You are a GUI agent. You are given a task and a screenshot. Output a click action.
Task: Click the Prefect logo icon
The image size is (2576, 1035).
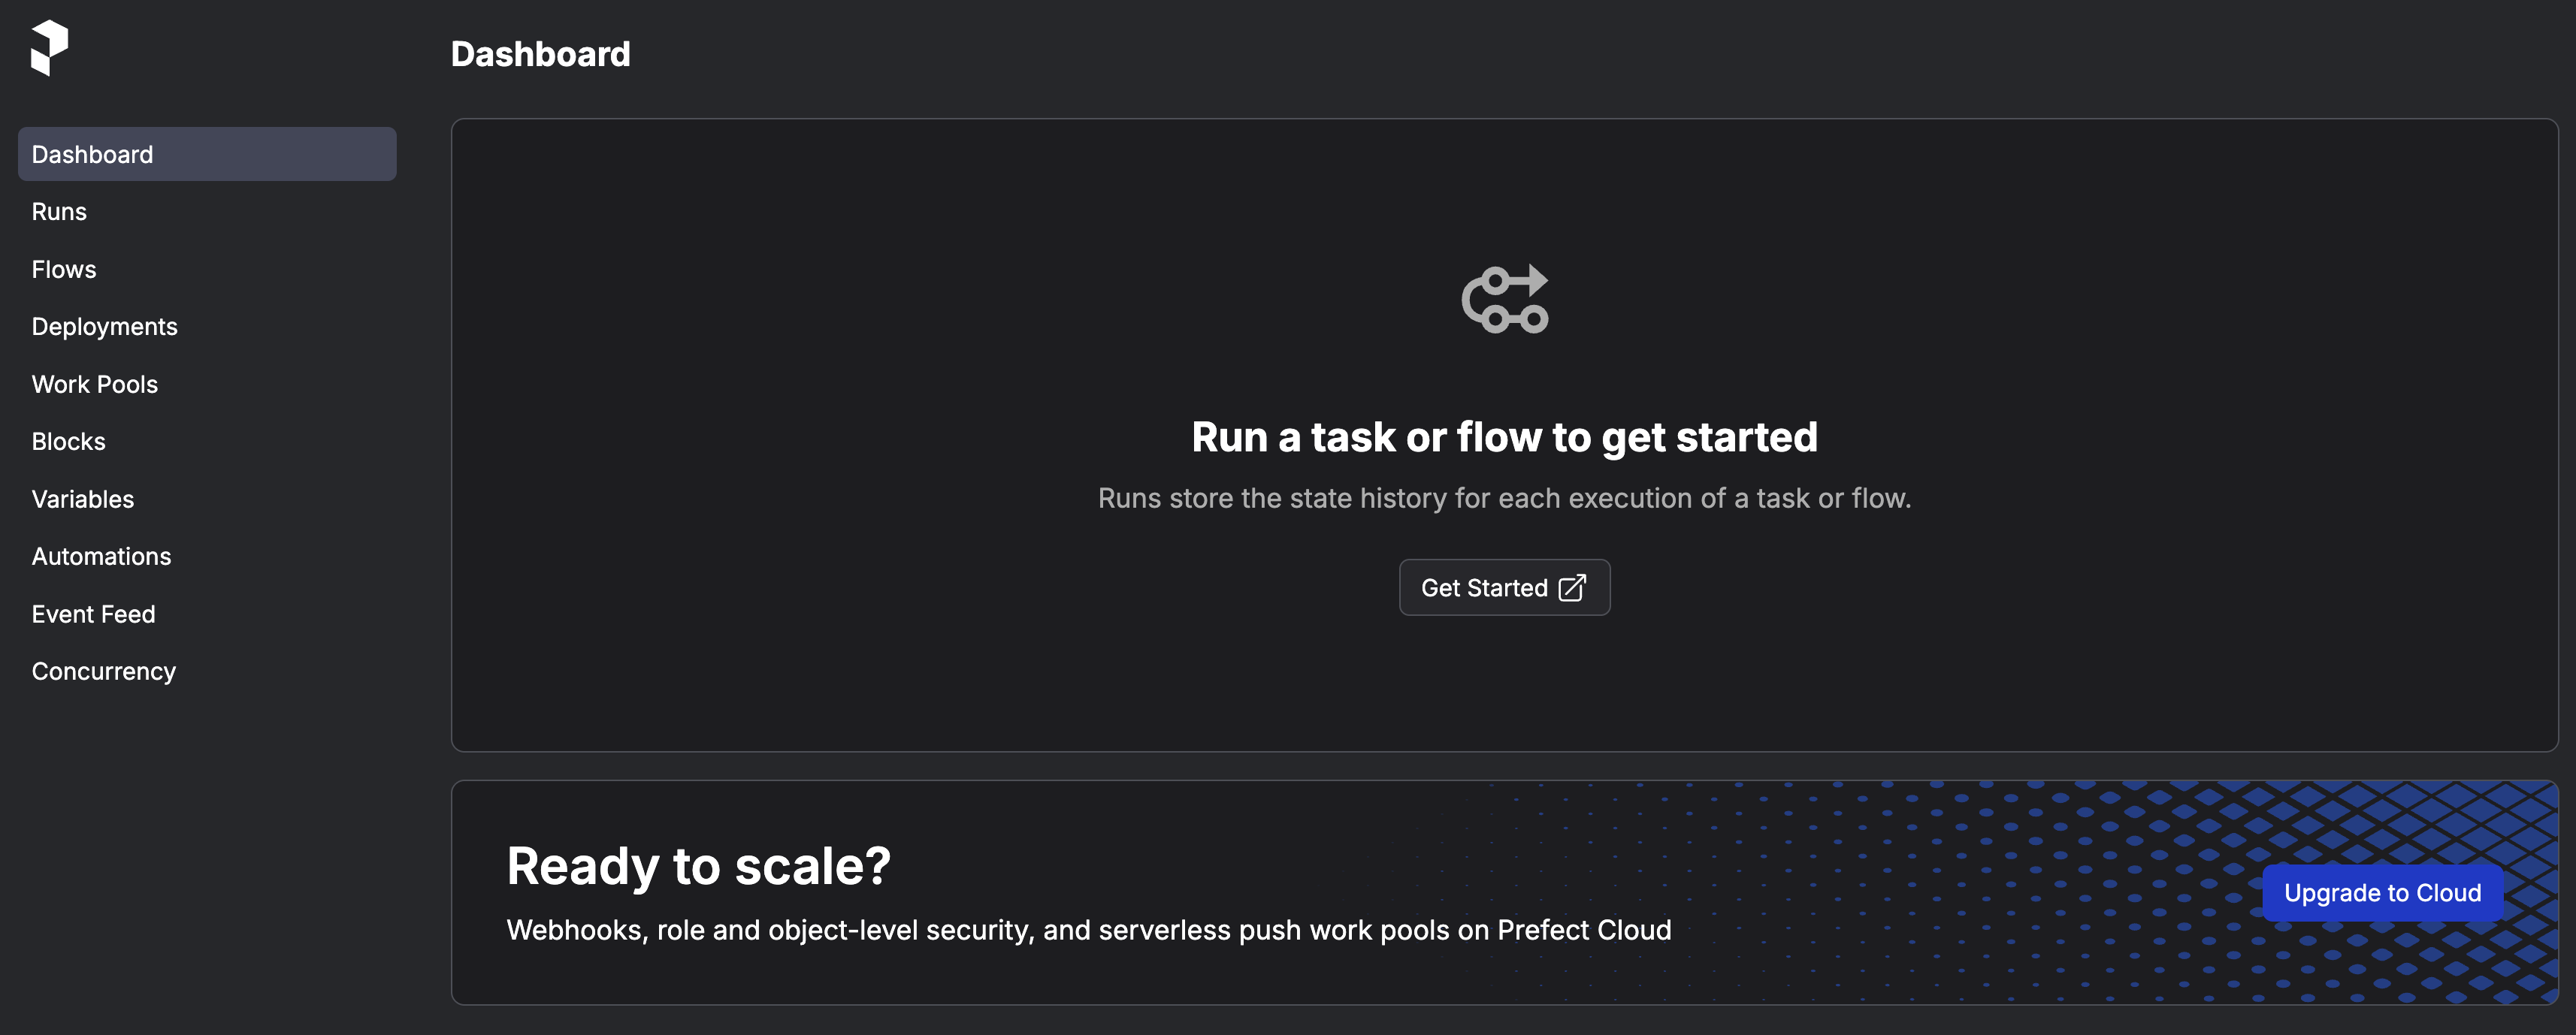[49, 47]
